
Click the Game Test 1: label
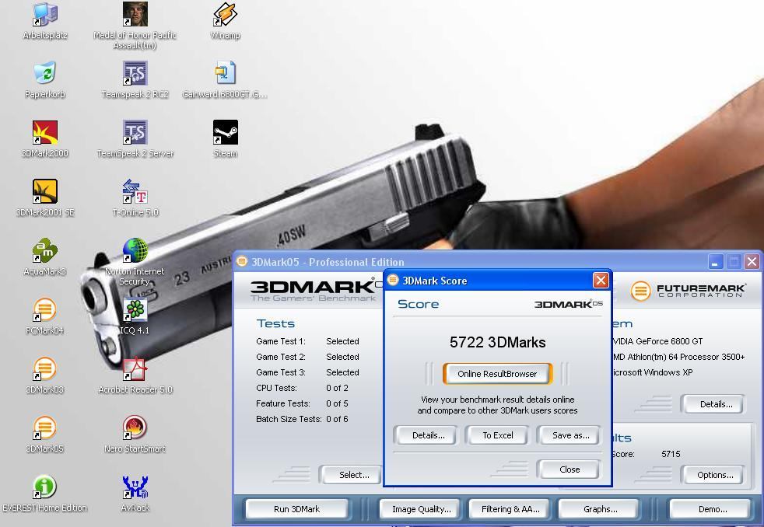(281, 341)
